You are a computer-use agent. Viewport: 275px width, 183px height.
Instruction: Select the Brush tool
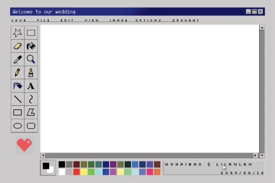(x=31, y=72)
